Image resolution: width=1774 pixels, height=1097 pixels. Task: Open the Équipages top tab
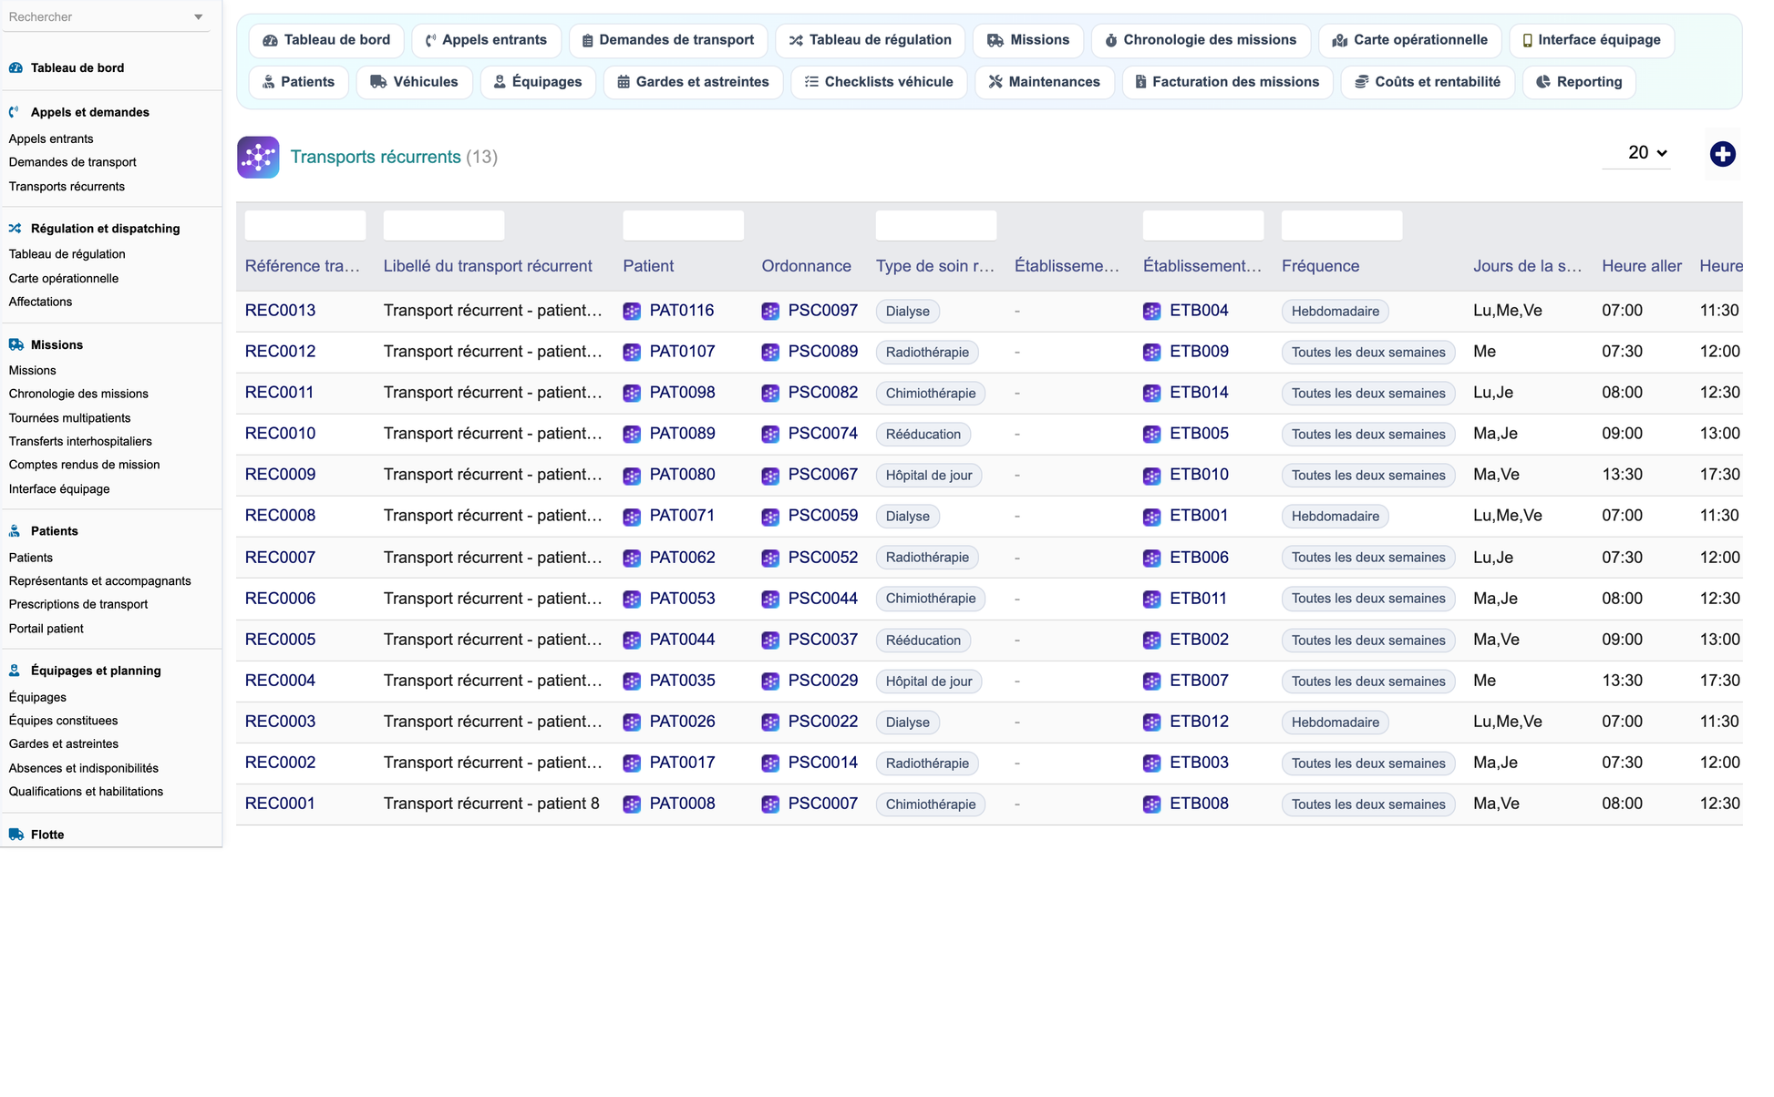538,82
